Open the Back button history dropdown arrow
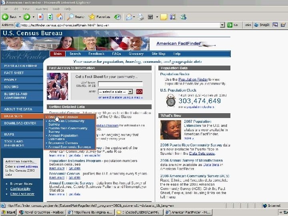 [x=20, y=17]
